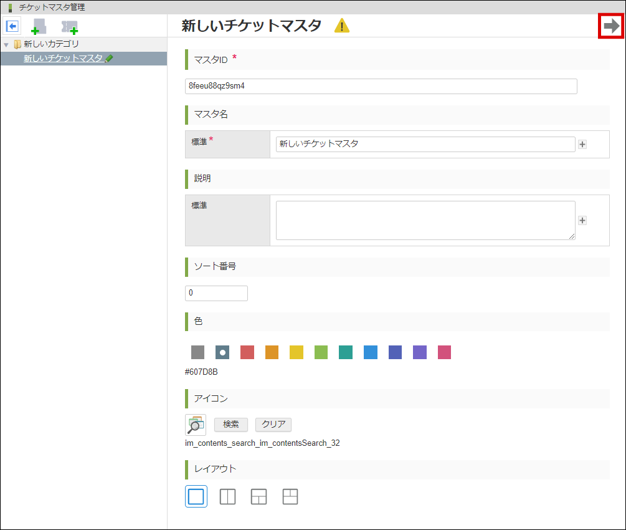Collapse the 新しいカテゴリ tree node
The image size is (626, 530).
tap(7, 44)
